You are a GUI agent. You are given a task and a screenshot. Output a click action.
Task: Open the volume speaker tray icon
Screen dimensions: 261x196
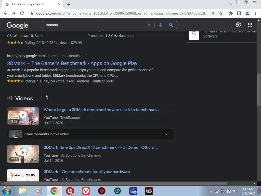coord(235,191)
